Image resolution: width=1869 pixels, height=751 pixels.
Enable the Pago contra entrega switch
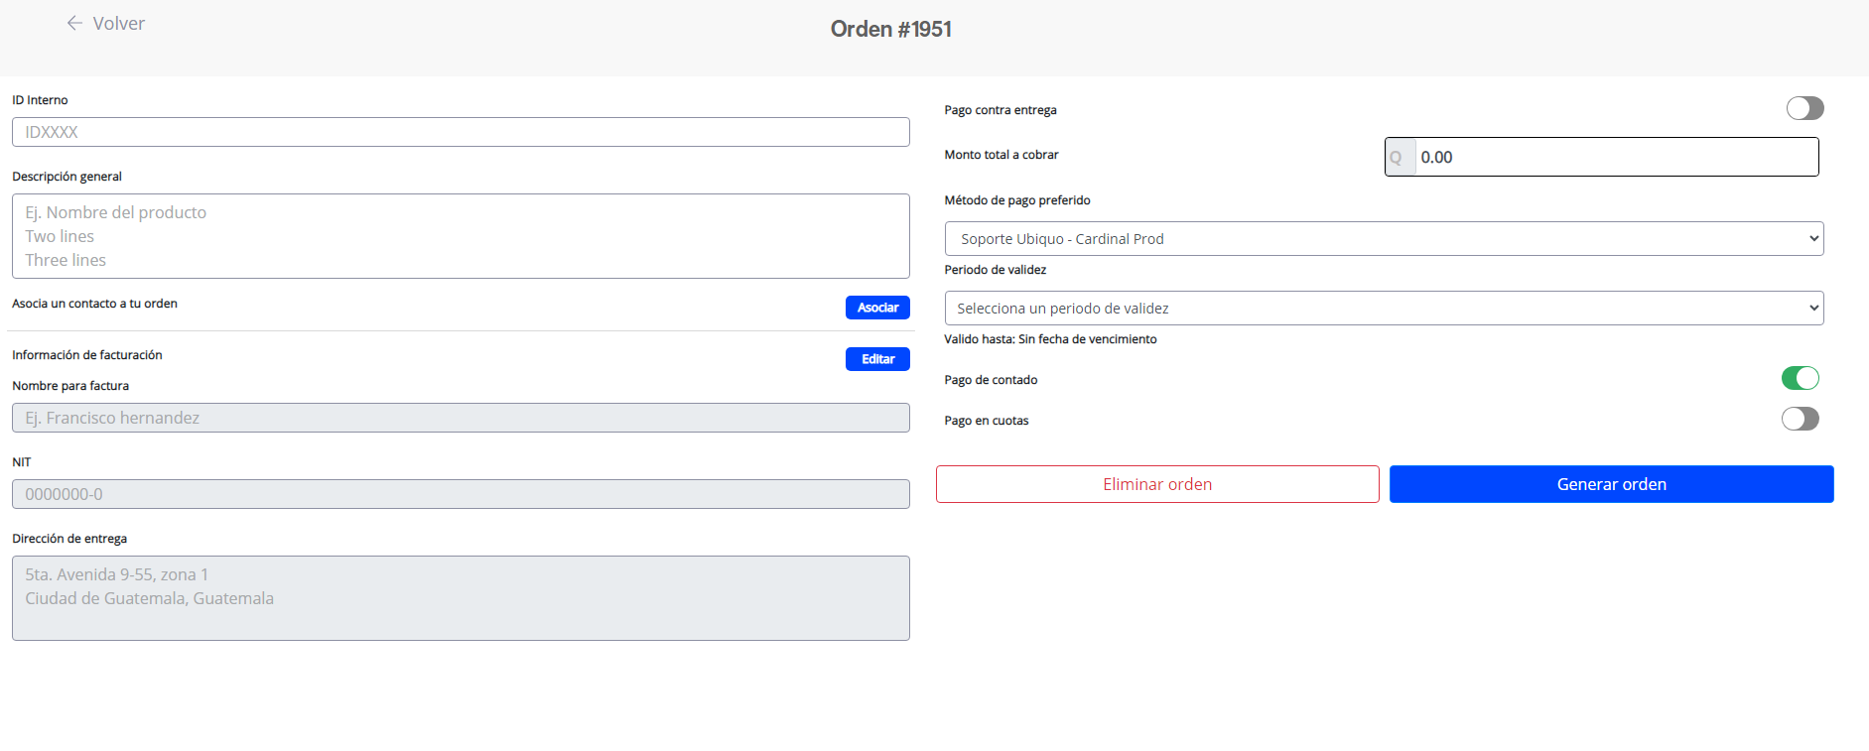pos(1803,108)
